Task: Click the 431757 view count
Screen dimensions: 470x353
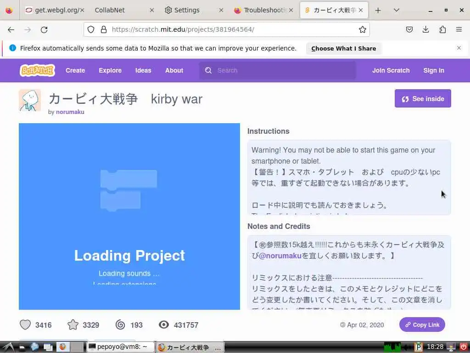Action: tap(186, 325)
